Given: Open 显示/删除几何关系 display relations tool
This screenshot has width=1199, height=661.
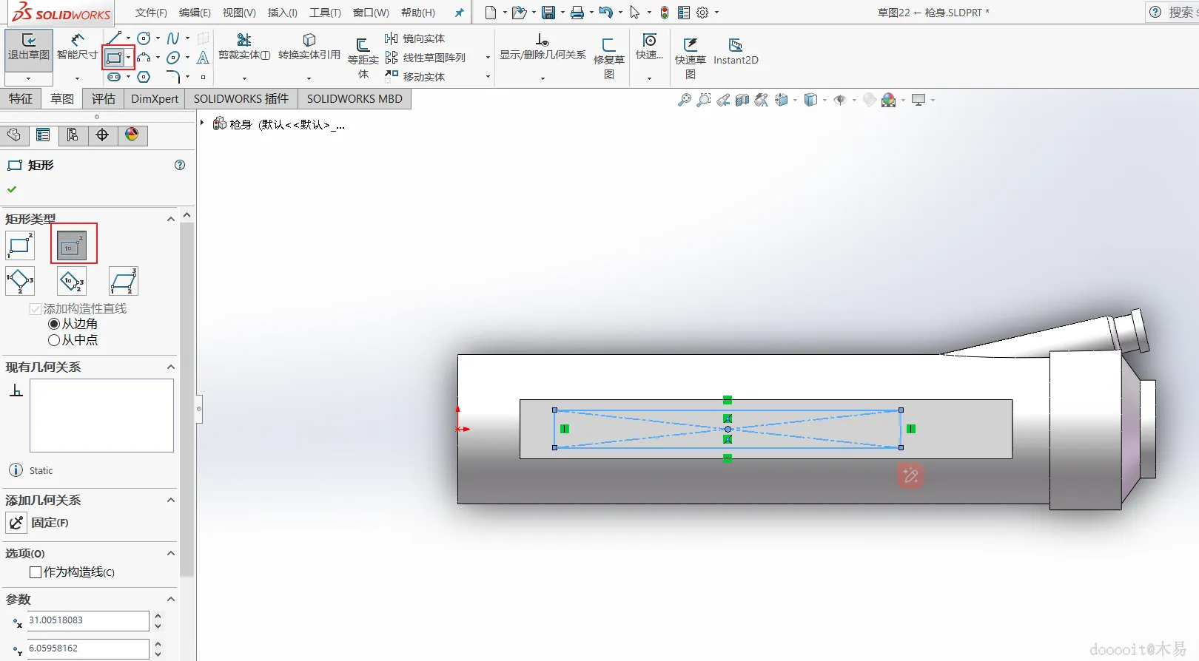Looking at the screenshot, I should click(543, 47).
